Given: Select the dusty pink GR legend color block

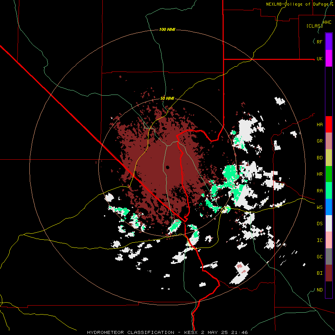Looking at the screenshot, I should coord(329,141).
